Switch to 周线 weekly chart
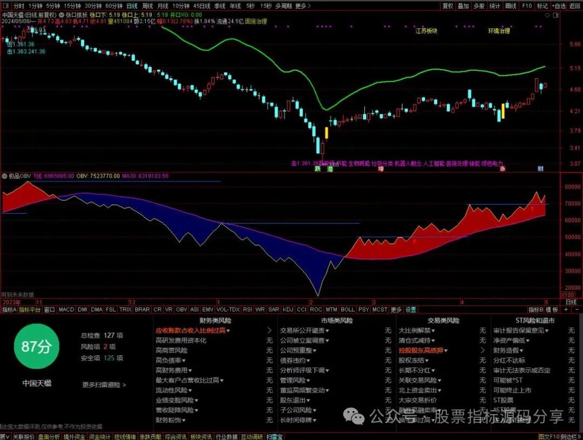Viewport: 583px width, 440px height. click(147, 6)
